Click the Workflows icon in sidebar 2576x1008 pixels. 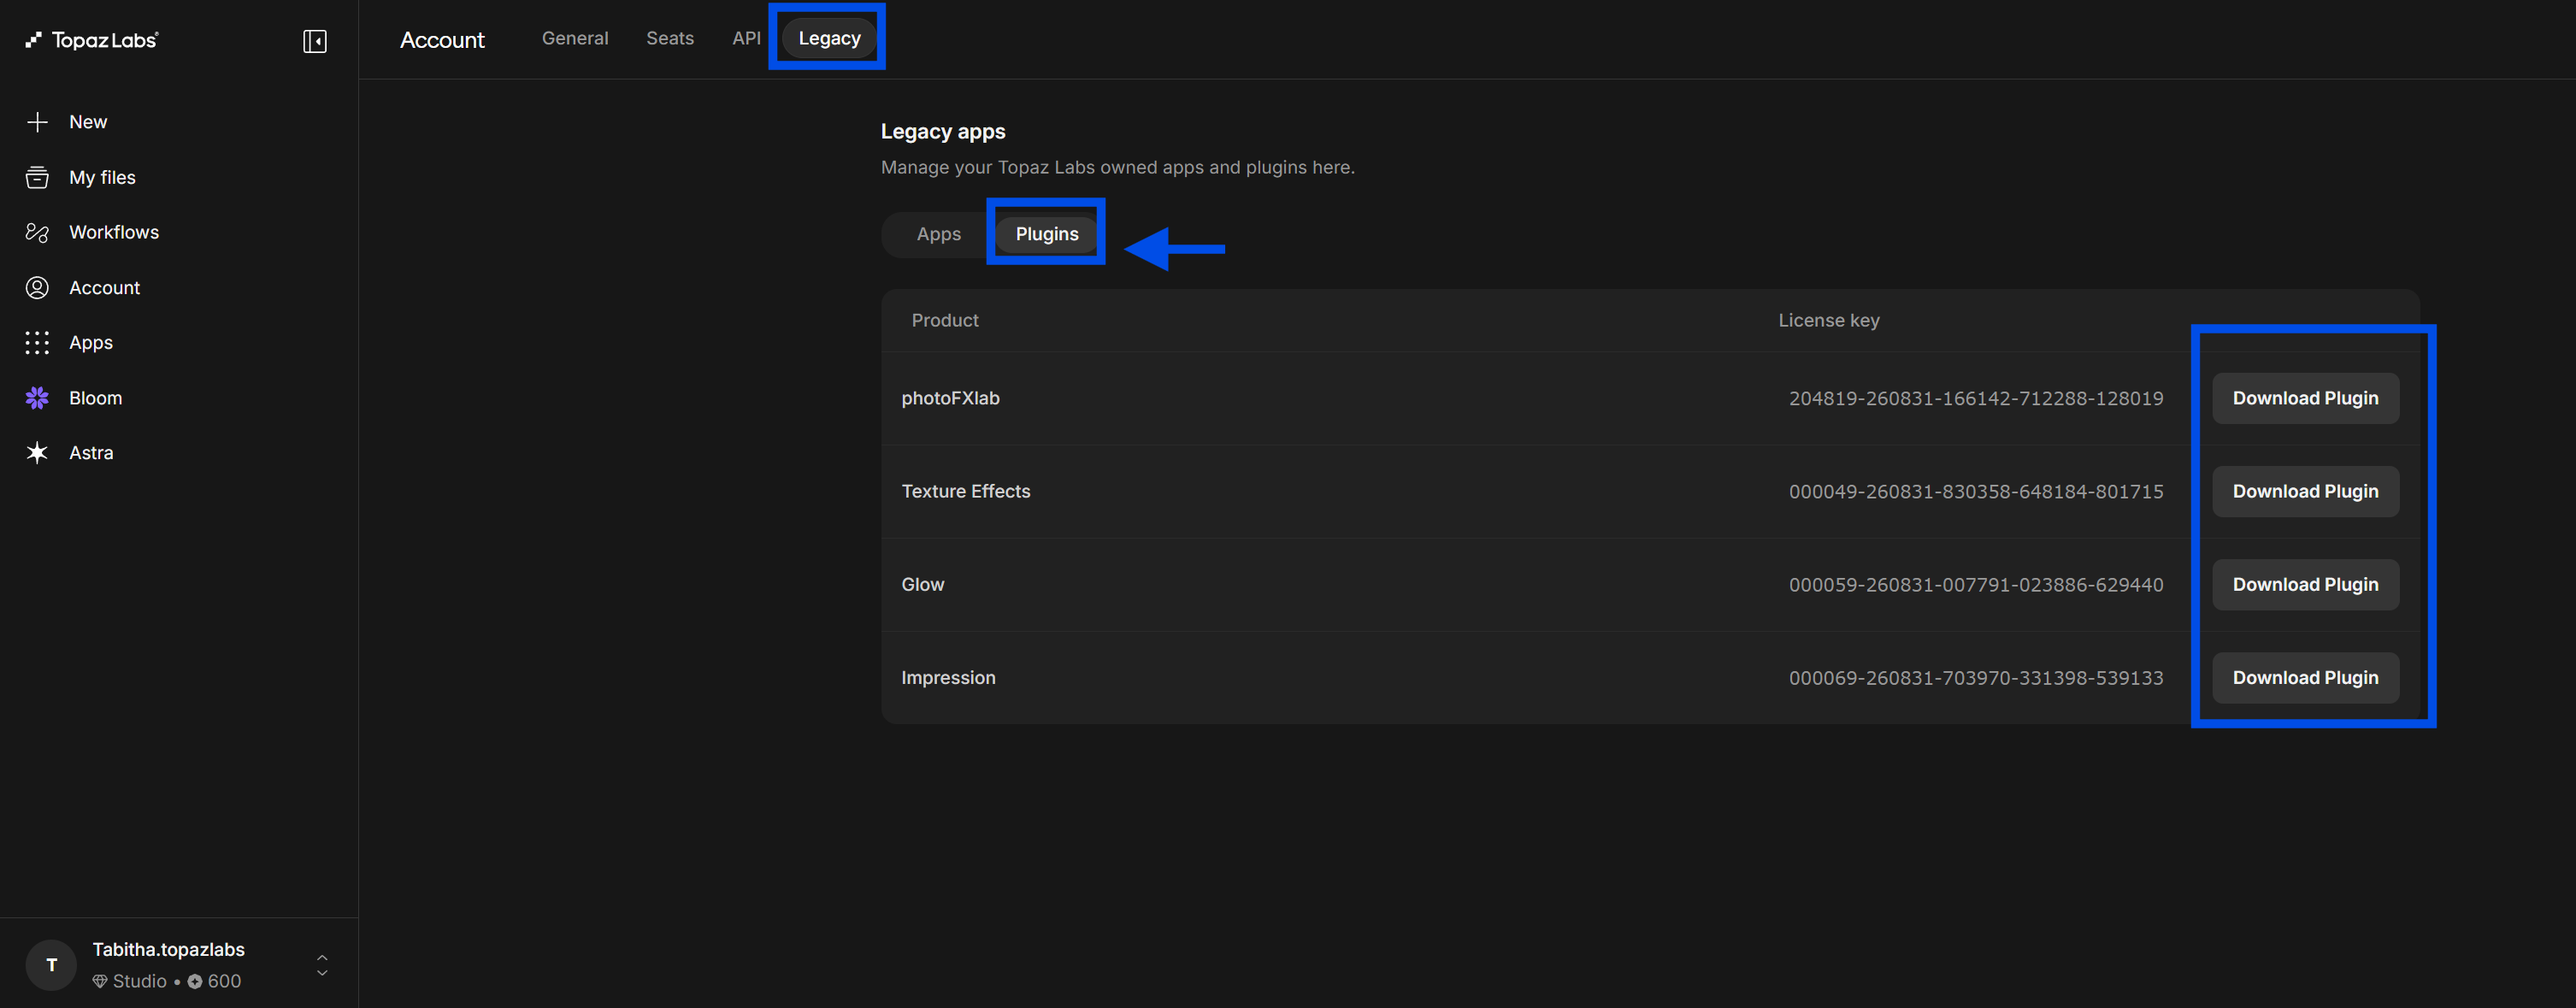(x=37, y=232)
